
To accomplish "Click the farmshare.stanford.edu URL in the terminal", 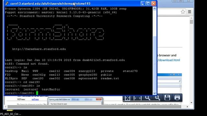I will point(39,49).
